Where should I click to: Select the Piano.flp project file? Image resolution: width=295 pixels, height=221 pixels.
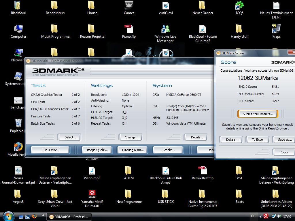[129, 31]
